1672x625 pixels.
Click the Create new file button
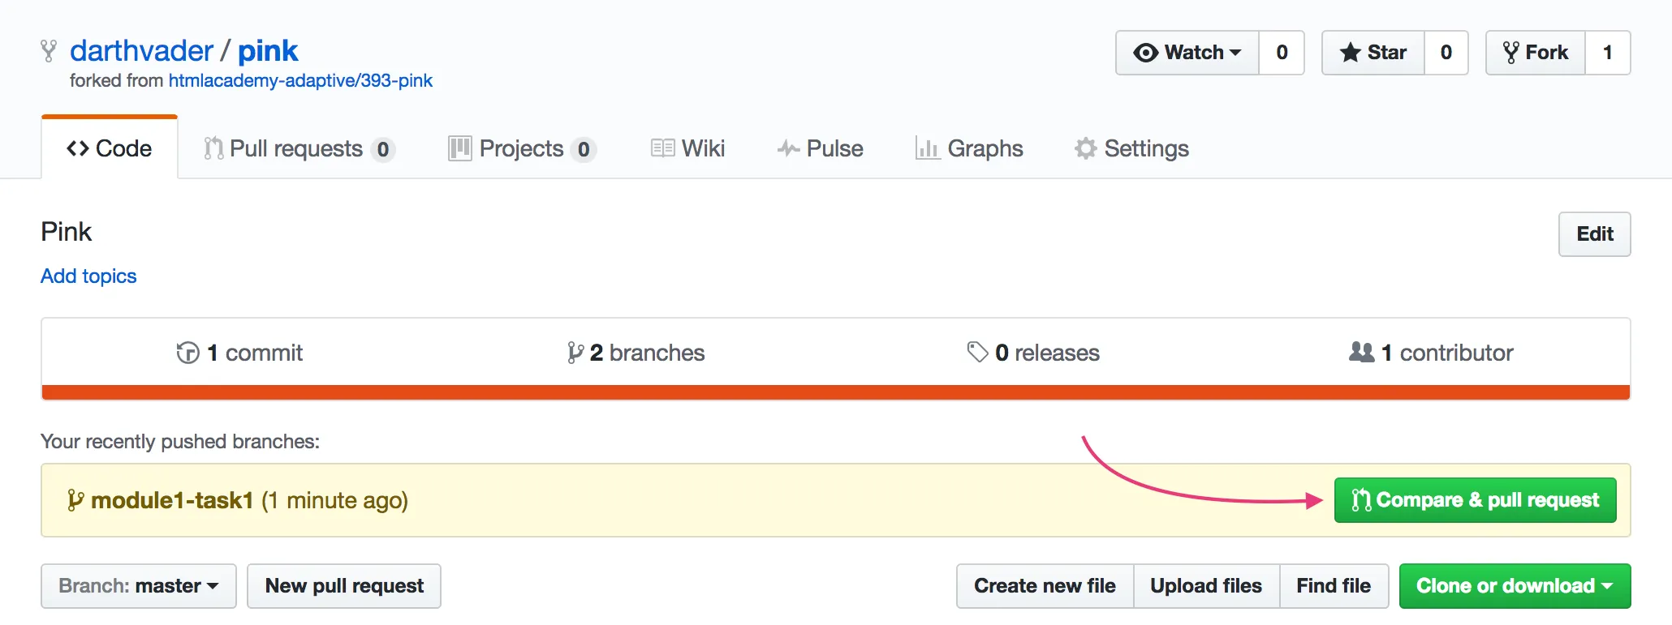click(1045, 586)
